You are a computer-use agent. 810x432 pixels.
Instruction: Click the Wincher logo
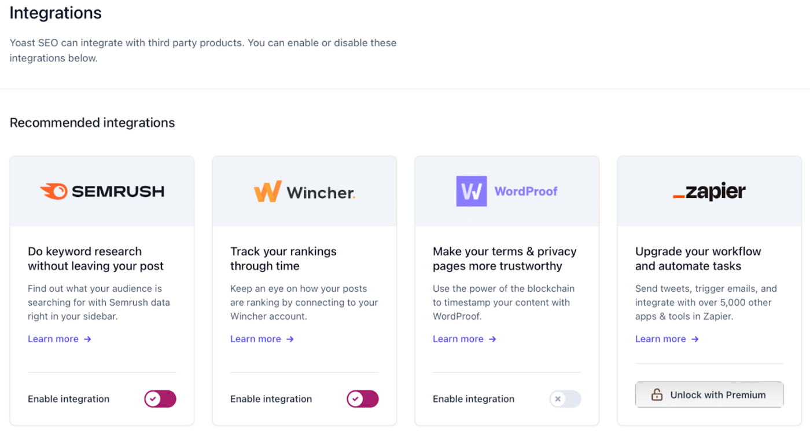(304, 192)
